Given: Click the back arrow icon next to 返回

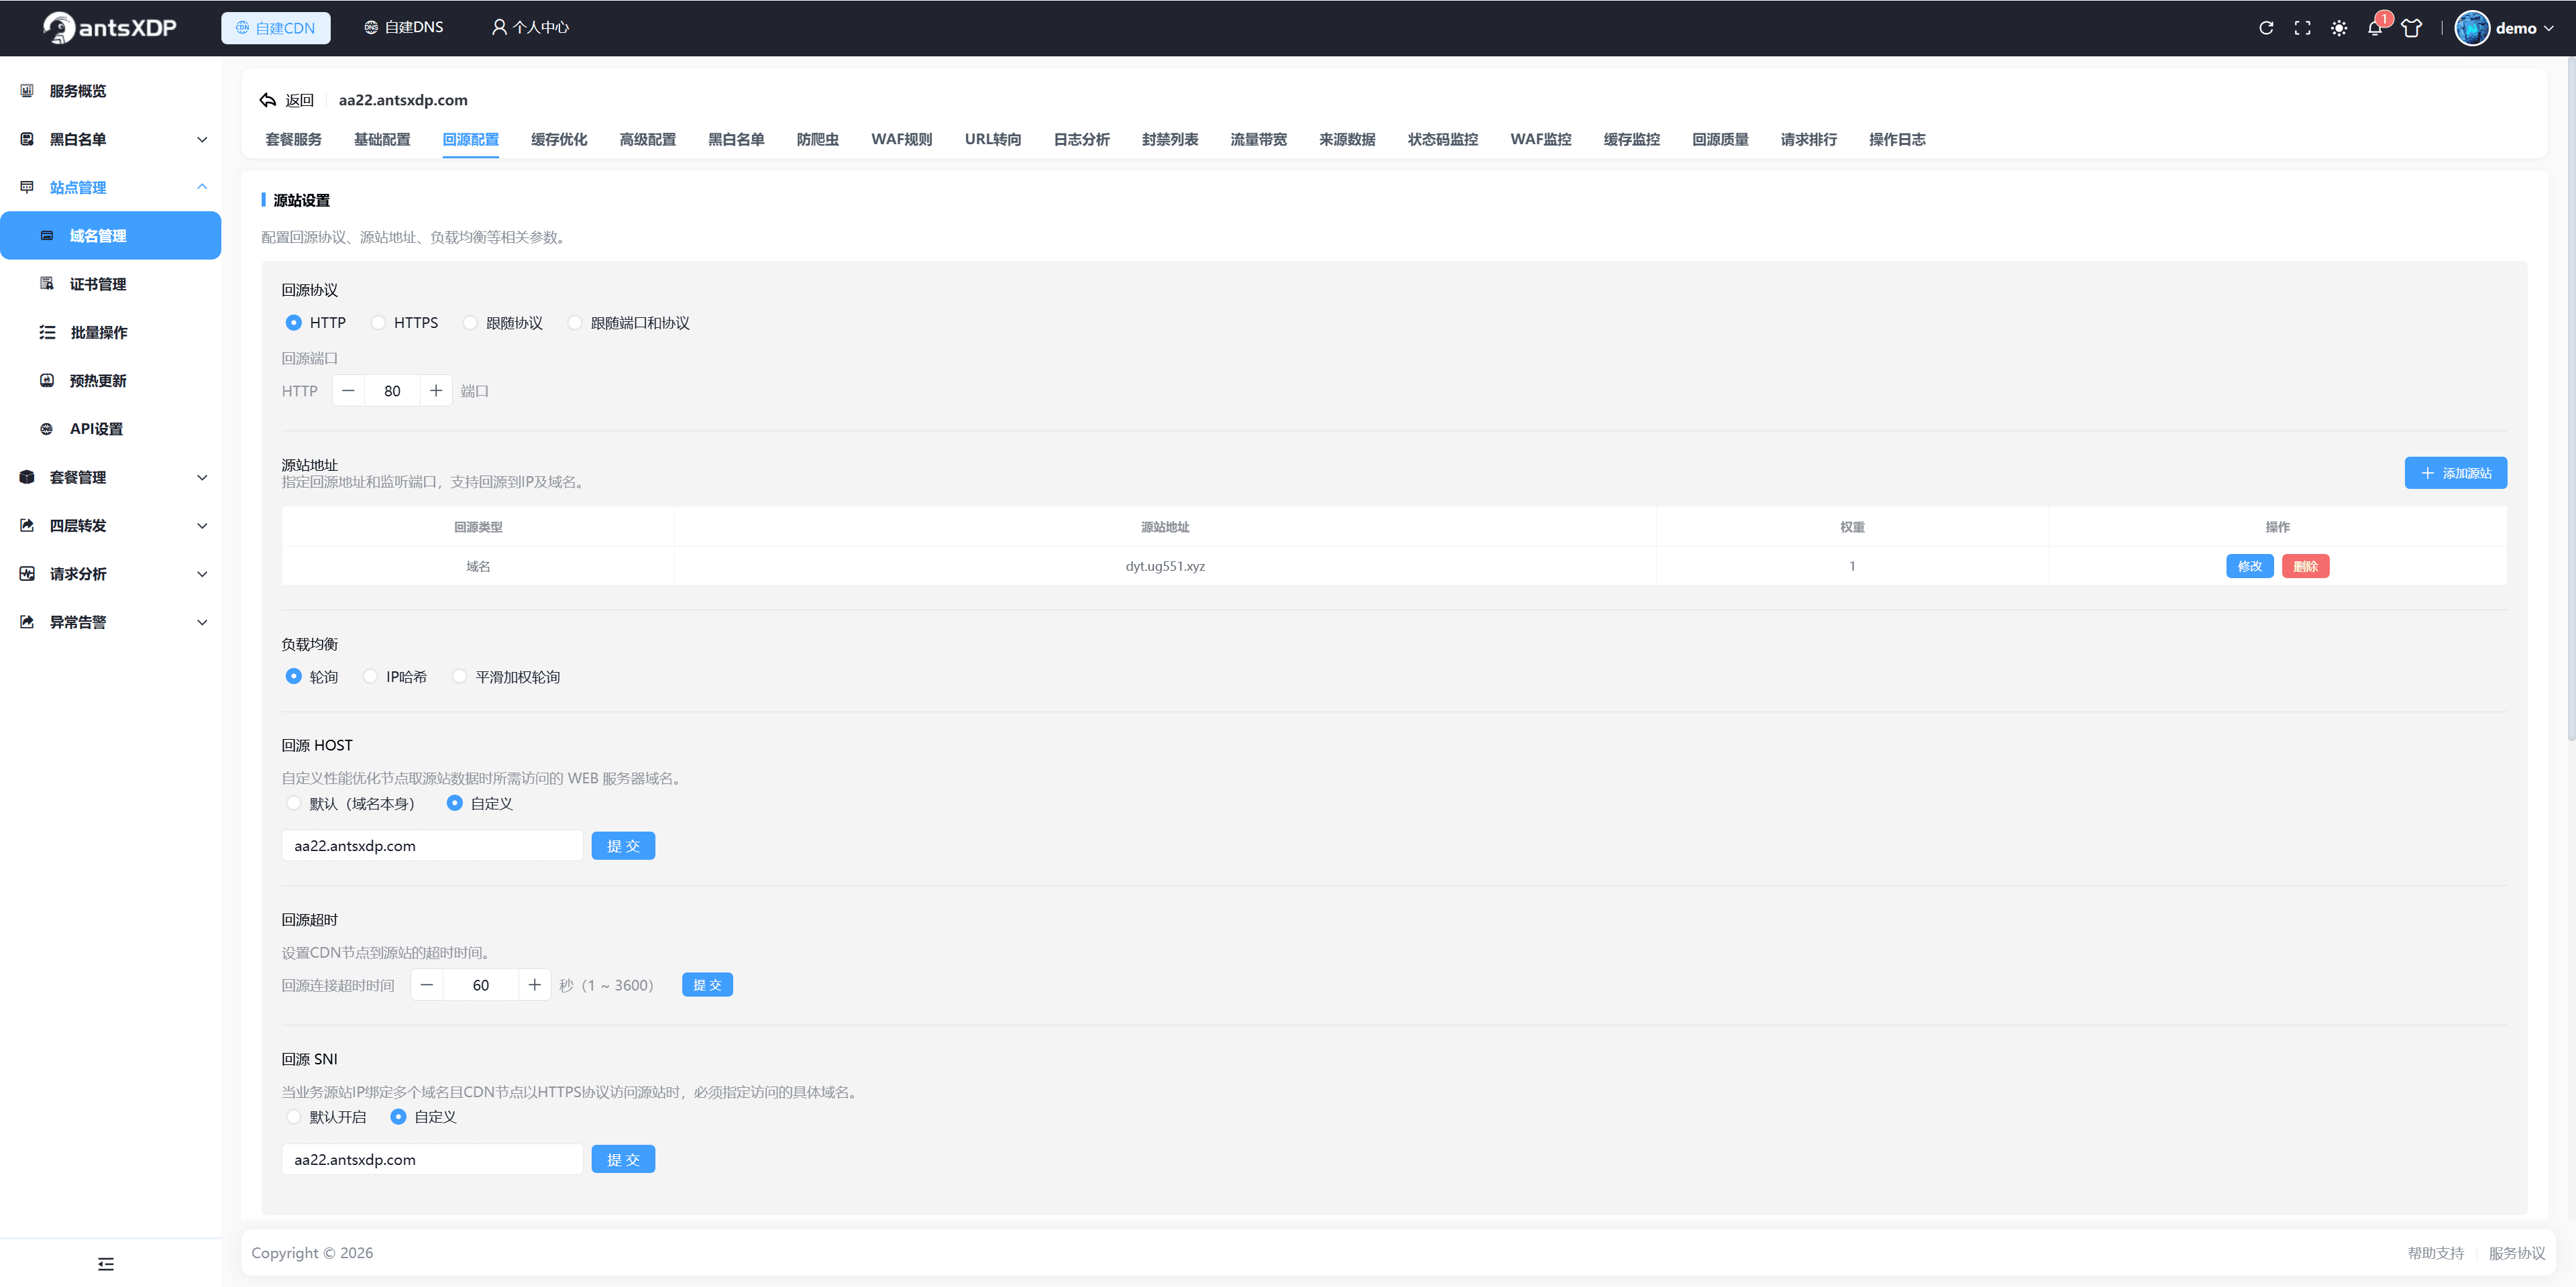Looking at the screenshot, I should tap(267, 100).
